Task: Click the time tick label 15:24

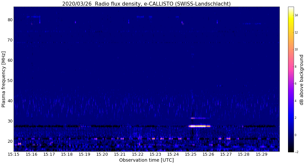Action: (x=173, y=154)
